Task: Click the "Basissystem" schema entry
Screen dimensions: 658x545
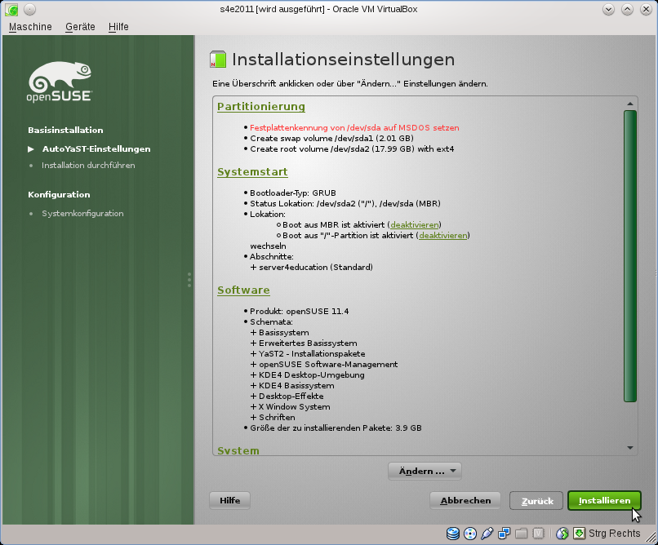Action: click(283, 332)
